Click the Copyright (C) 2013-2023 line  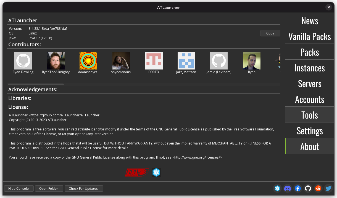point(38,120)
